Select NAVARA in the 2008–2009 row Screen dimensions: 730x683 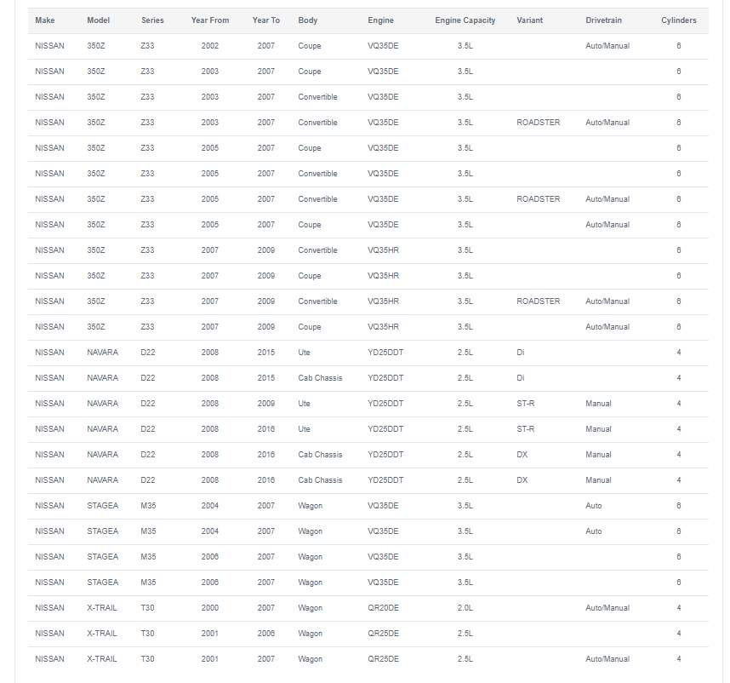pyautogui.click(x=102, y=404)
